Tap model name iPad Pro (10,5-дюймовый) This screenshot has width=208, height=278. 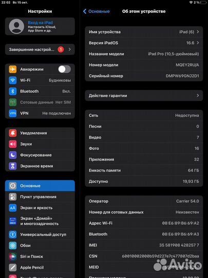(x=174, y=54)
